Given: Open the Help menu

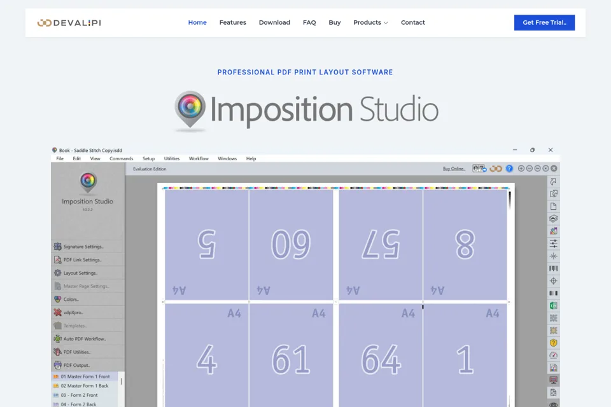Looking at the screenshot, I should [251, 158].
